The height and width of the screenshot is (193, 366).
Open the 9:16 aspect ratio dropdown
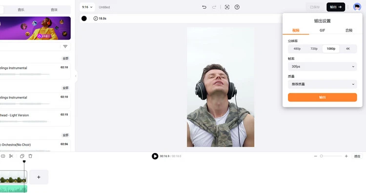point(87,7)
